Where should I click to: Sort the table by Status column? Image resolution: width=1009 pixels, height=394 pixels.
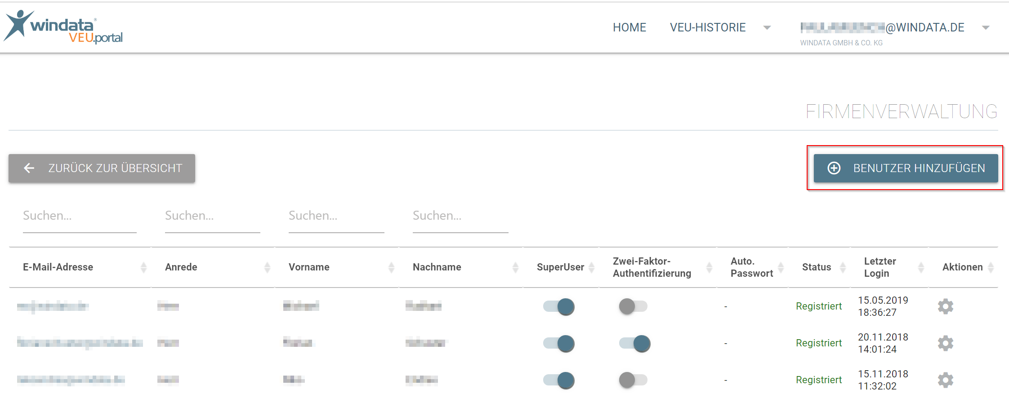click(843, 267)
